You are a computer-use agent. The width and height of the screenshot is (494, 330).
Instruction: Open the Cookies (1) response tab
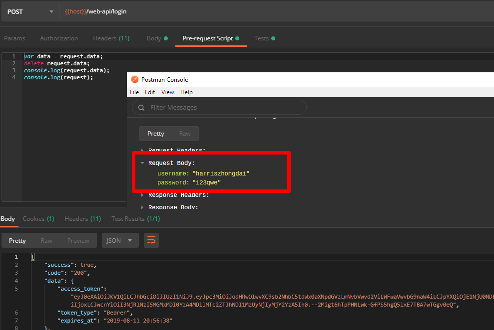[38, 219]
